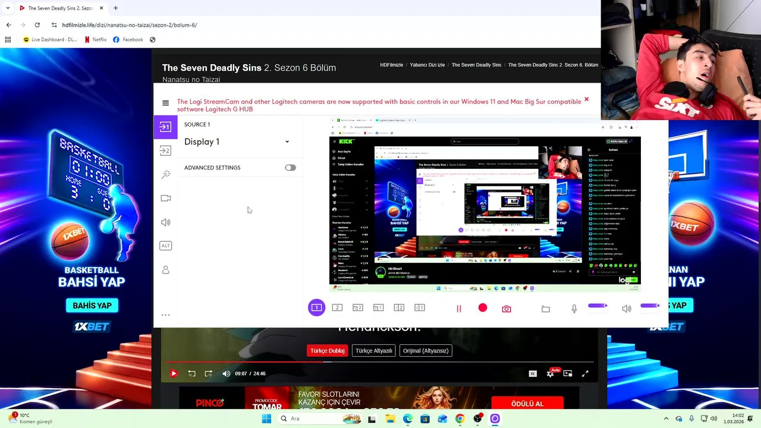This screenshot has width=761, height=428.
Task: Reload the page in browser
Action: coord(37,25)
